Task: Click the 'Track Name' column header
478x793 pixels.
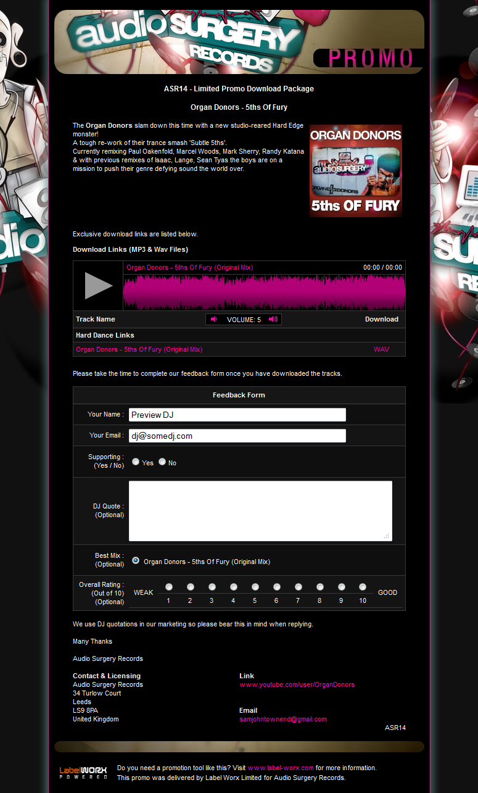Action: (96, 319)
